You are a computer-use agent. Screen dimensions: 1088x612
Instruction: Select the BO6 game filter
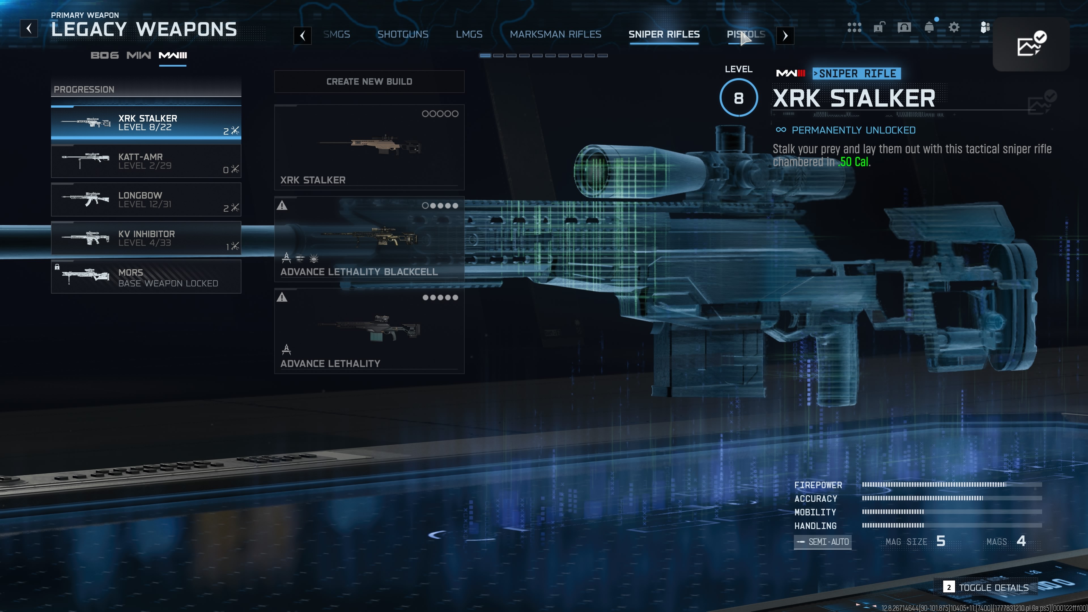(x=105, y=55)
